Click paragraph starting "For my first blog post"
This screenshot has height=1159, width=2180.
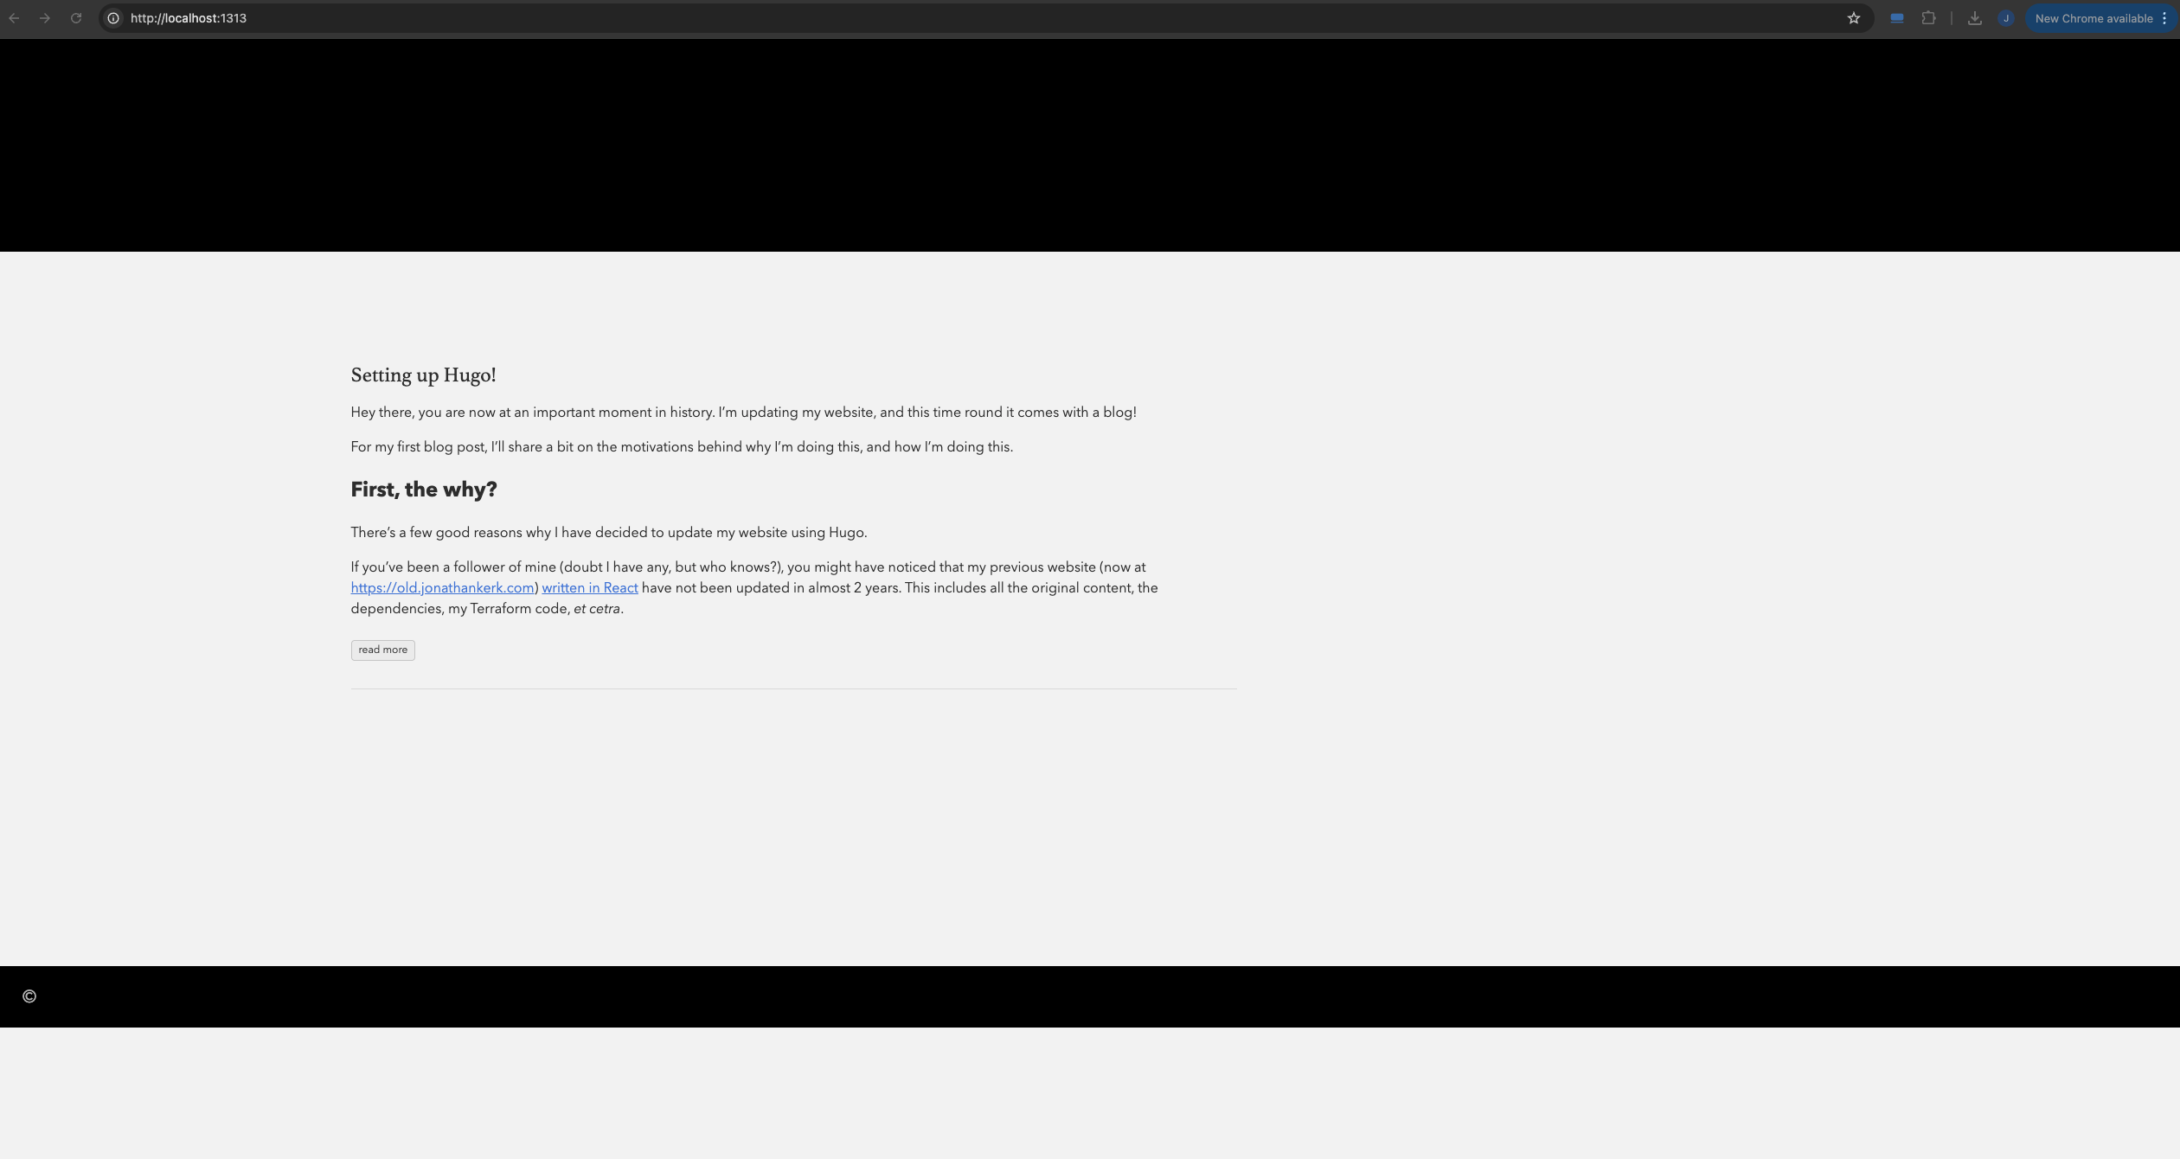682,447
